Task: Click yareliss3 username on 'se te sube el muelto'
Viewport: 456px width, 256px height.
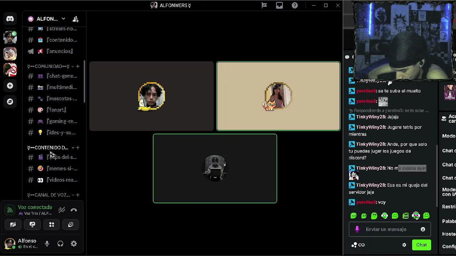Action: (366, 91)
